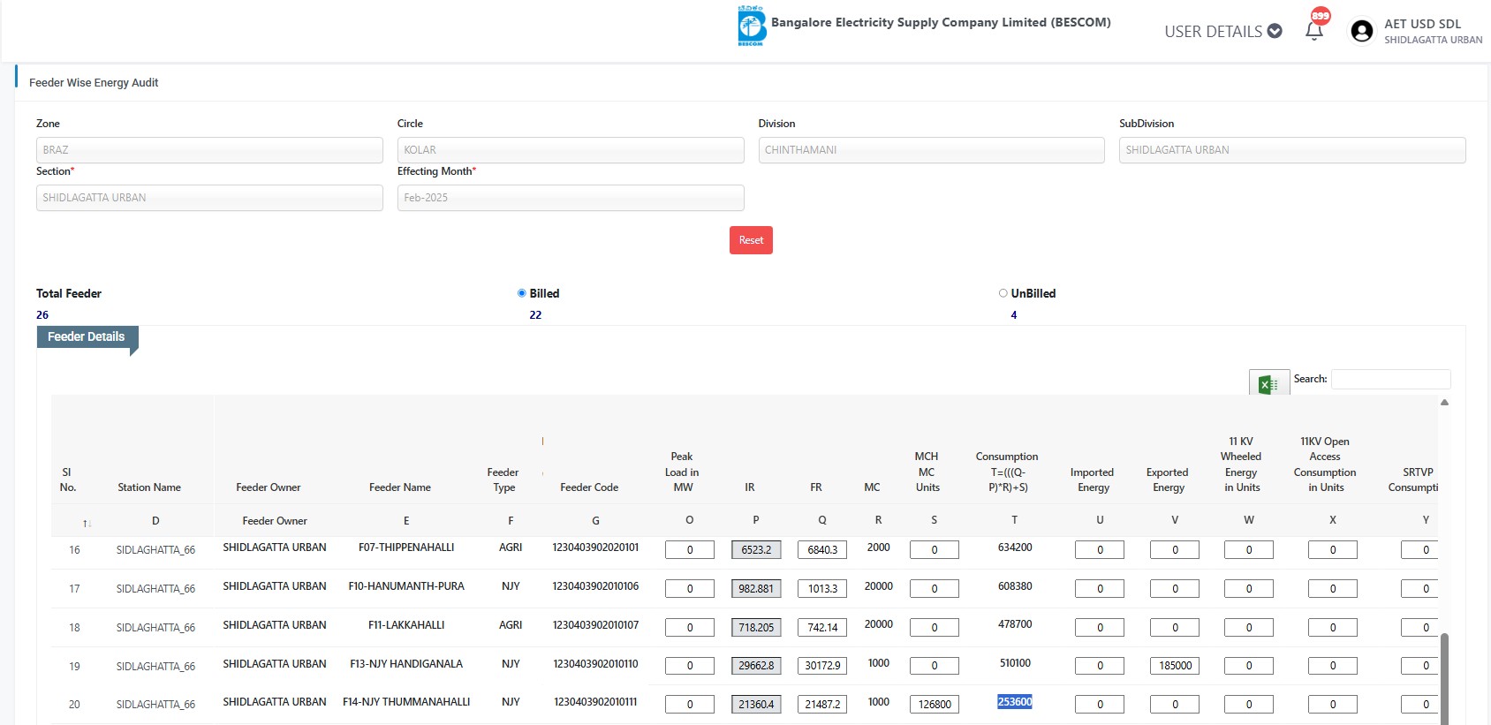The image size is (1491, 725).
Task: Click the Exported Energy column header
Action: click(x=1168, y=480)
